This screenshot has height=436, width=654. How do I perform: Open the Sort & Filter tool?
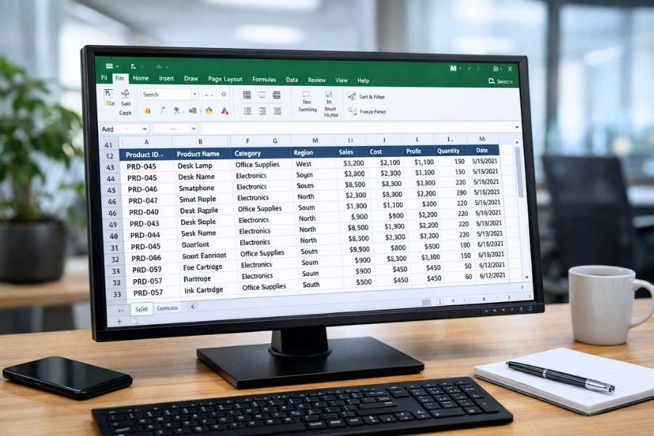(x=371, y=97)
